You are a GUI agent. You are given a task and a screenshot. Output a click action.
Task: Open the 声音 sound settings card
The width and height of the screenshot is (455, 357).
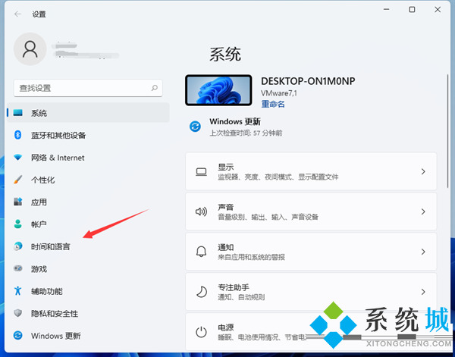click(x=311, y=211)
